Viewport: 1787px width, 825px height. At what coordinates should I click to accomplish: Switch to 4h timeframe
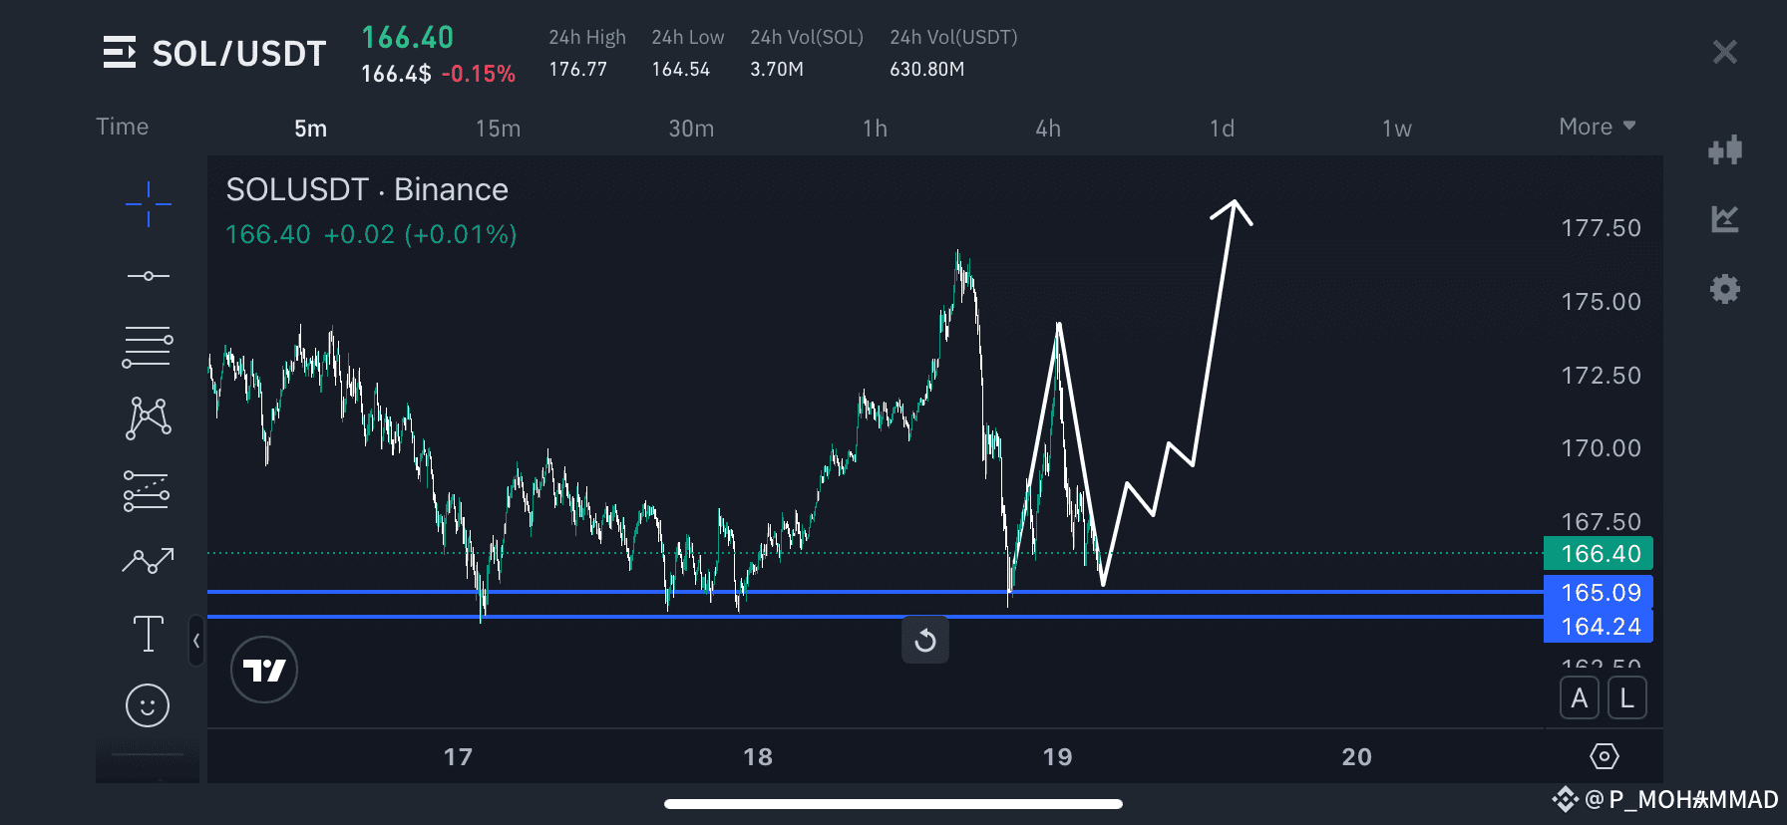[x=1048, y=129]
